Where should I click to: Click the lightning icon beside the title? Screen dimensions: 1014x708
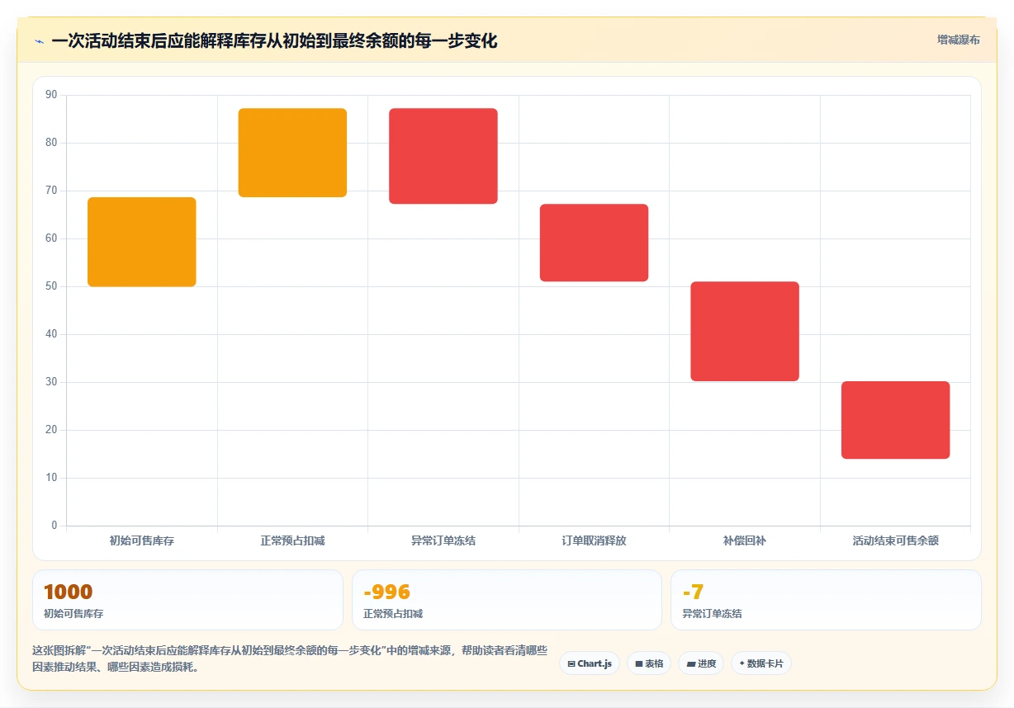[x=40, y=40]
